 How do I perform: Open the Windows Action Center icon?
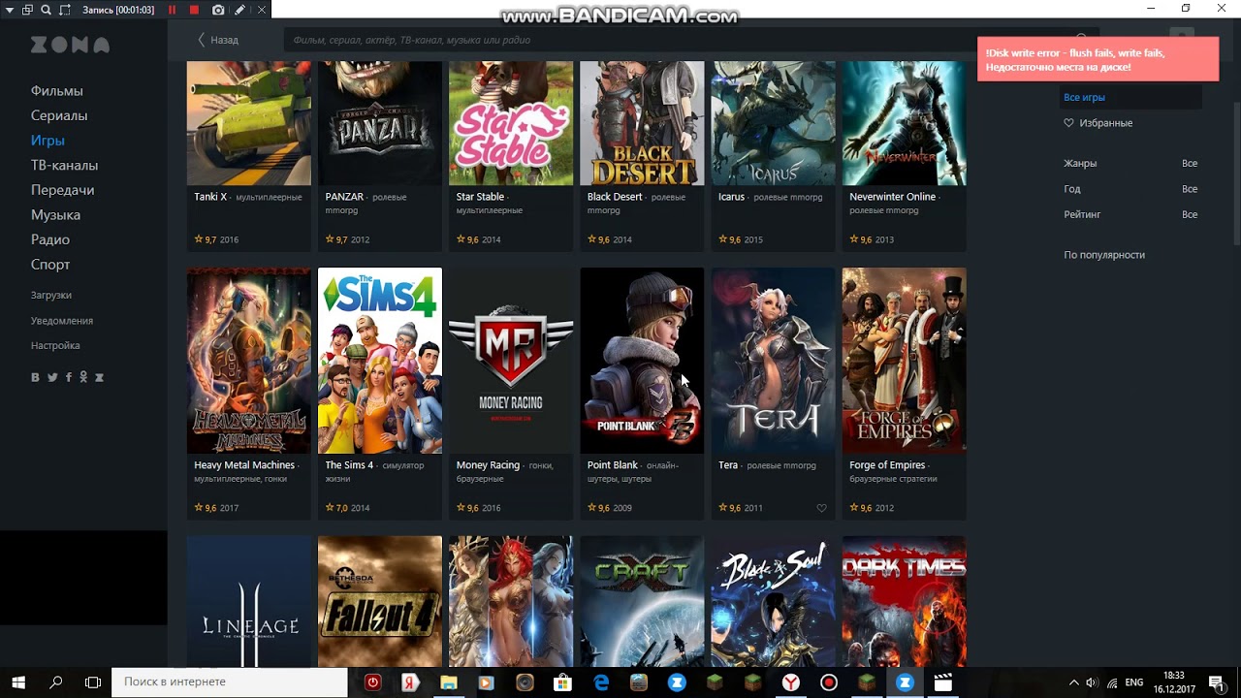(1217, 682)
